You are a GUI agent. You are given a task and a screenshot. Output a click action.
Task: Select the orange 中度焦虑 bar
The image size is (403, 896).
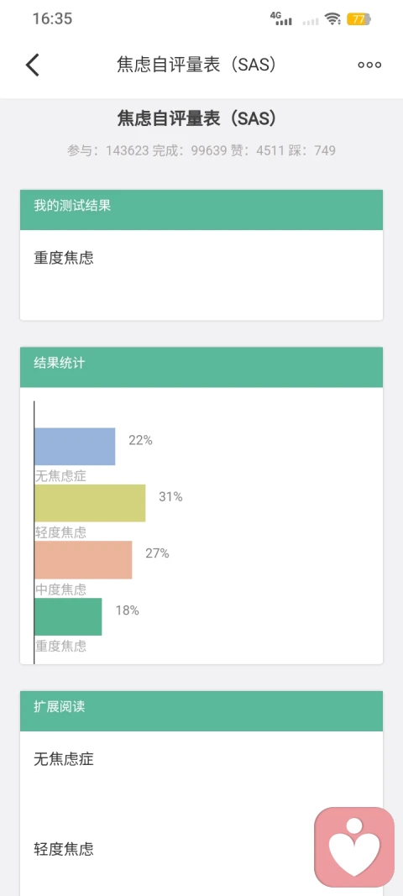pyautogui.click(x=83, y=559)
